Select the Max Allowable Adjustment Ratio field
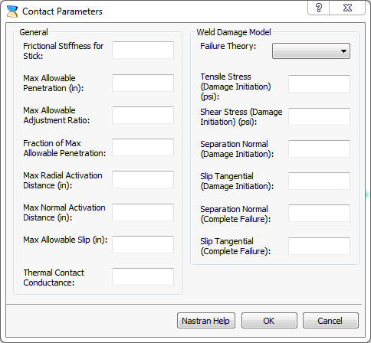 143,115
